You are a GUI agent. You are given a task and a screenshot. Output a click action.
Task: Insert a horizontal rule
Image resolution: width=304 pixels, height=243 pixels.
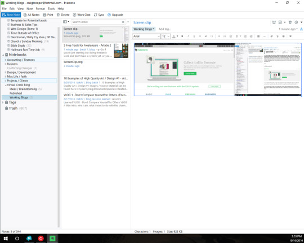[264, 36]
